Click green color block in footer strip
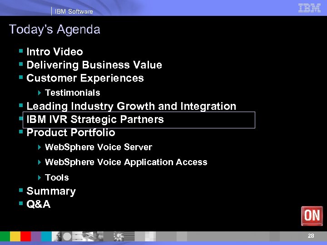Image resolution: width=327 pixels, height=245 pixels. pos(5,236)
